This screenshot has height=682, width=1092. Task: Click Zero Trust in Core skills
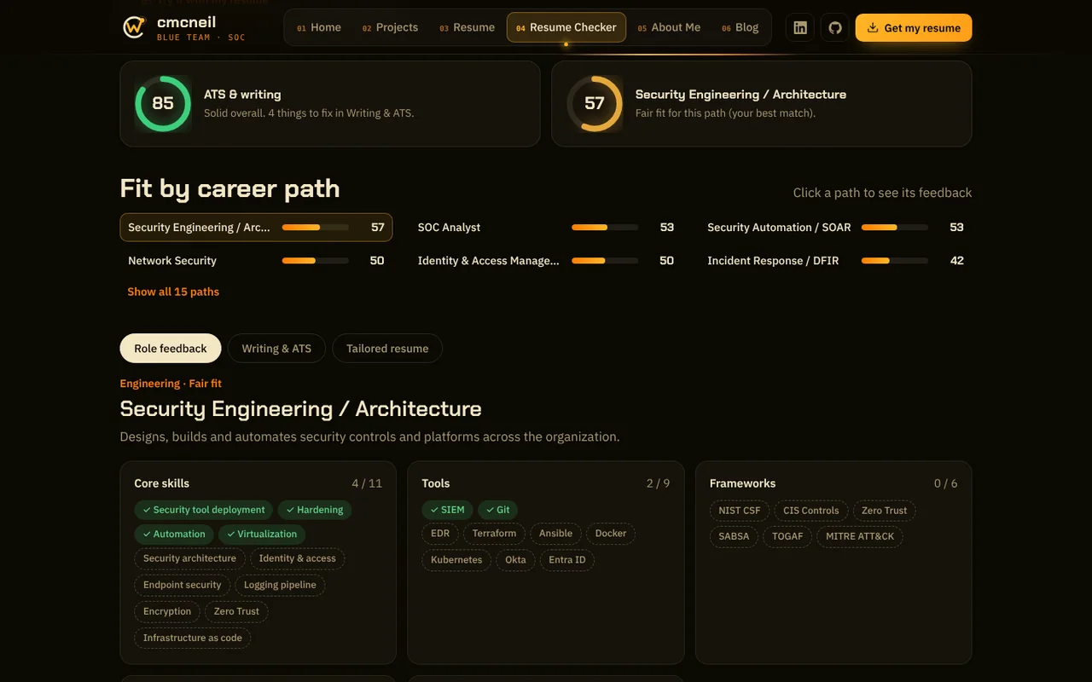pos(236,611)
